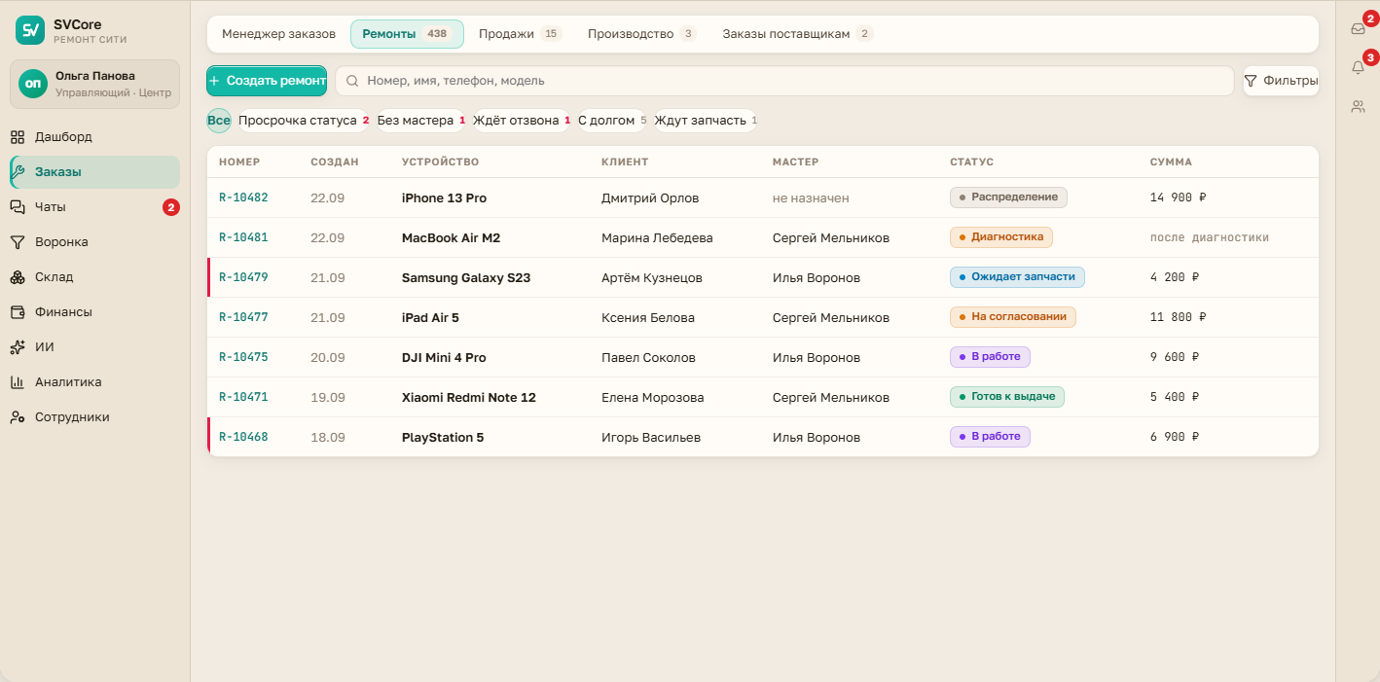Open order link R-10475

(243, 357)
